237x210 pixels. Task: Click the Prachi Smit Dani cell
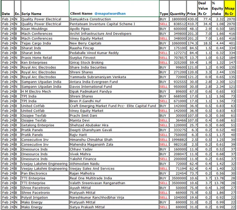point(114,115)
